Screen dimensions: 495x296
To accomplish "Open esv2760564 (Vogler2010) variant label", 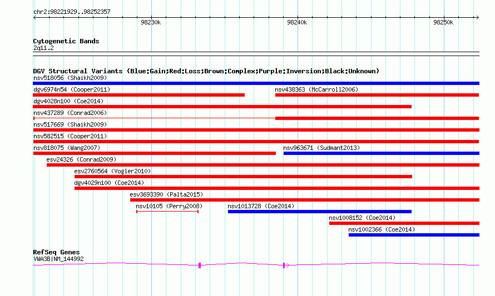I will pos(112,171).
